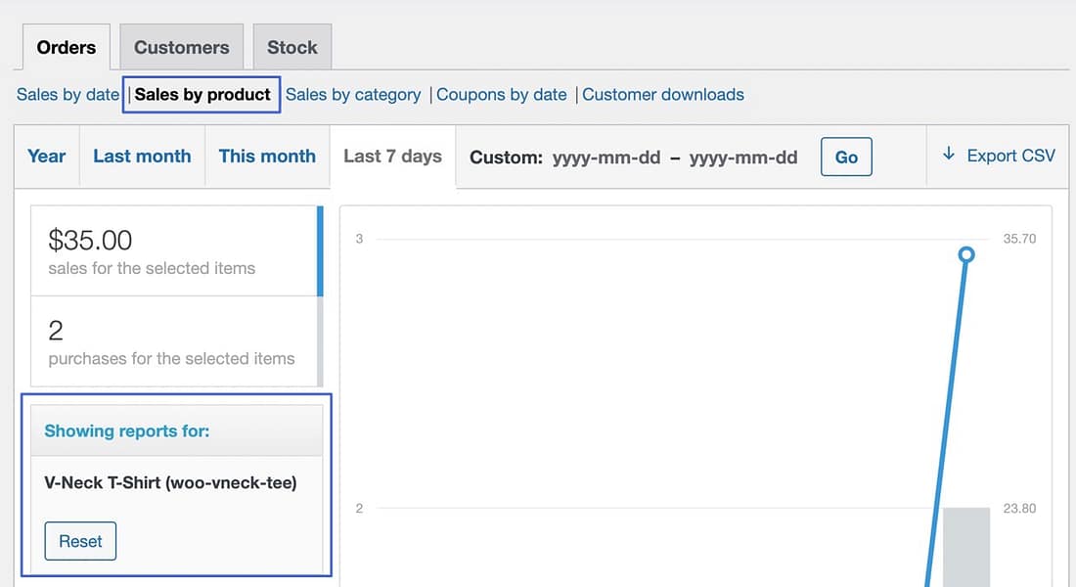Select the Last 7 days range
1076x587 pixels.
(x=391, y=157)
